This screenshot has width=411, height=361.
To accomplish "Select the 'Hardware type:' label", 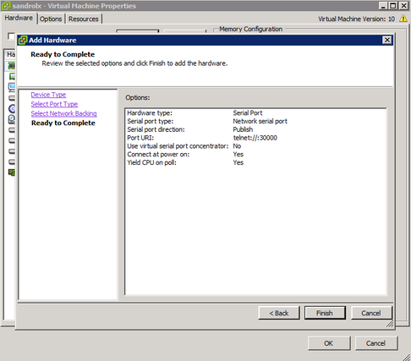I will (x=150, y=113).
